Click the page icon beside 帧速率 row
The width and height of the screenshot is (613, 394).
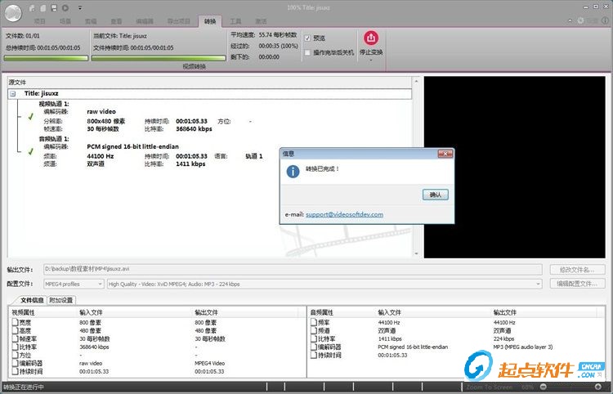pyautogui.click(x=15, y=339)
